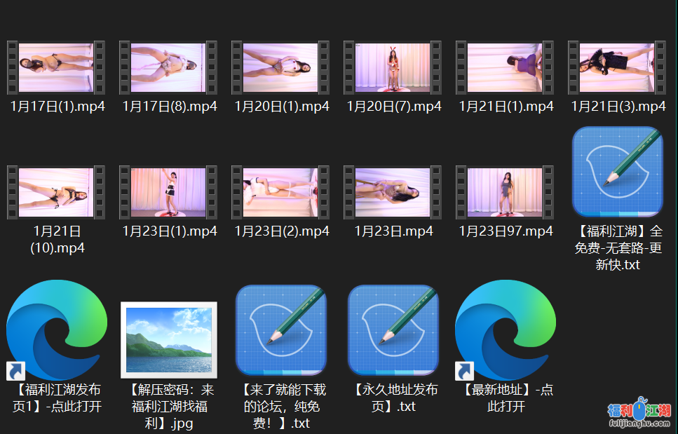Select the 1月20日(1).mp4 video thumbnail
The image size is (678, 434).
click(280, 67)
